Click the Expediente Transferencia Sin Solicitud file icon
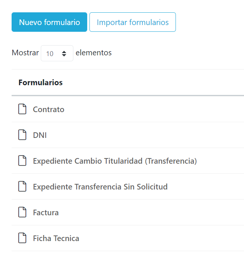This screenshot has width=244, height=253. tap(22, 186)
